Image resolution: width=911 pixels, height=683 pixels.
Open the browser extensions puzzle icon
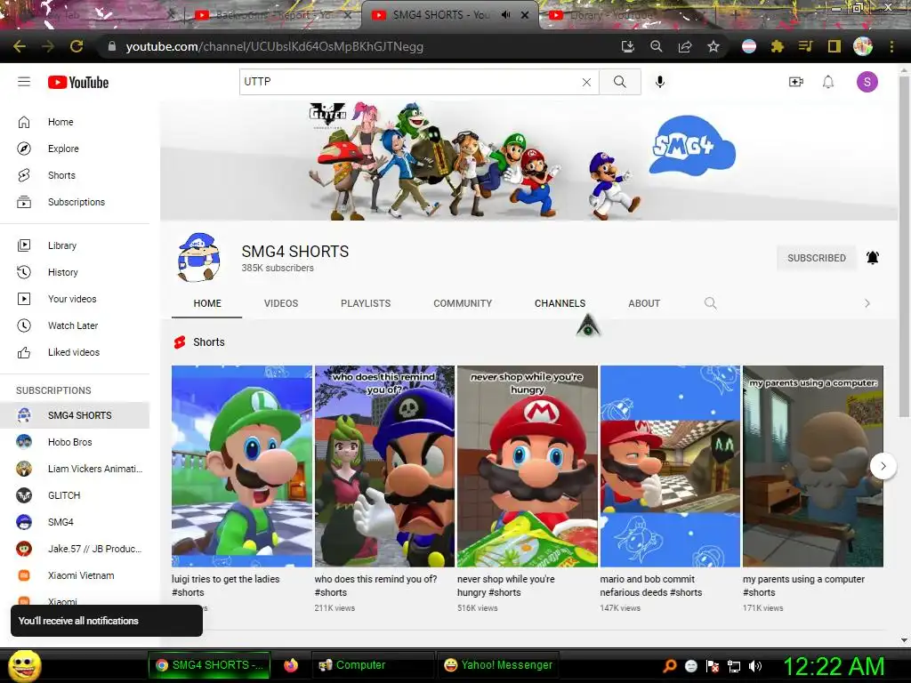tap(778, 46)
